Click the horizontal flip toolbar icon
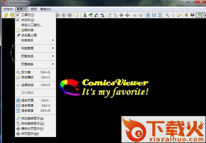 (x=85, y=15)
